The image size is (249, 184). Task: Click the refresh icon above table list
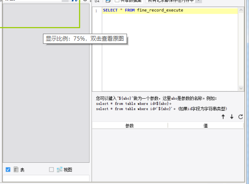(x=85, y=0)
